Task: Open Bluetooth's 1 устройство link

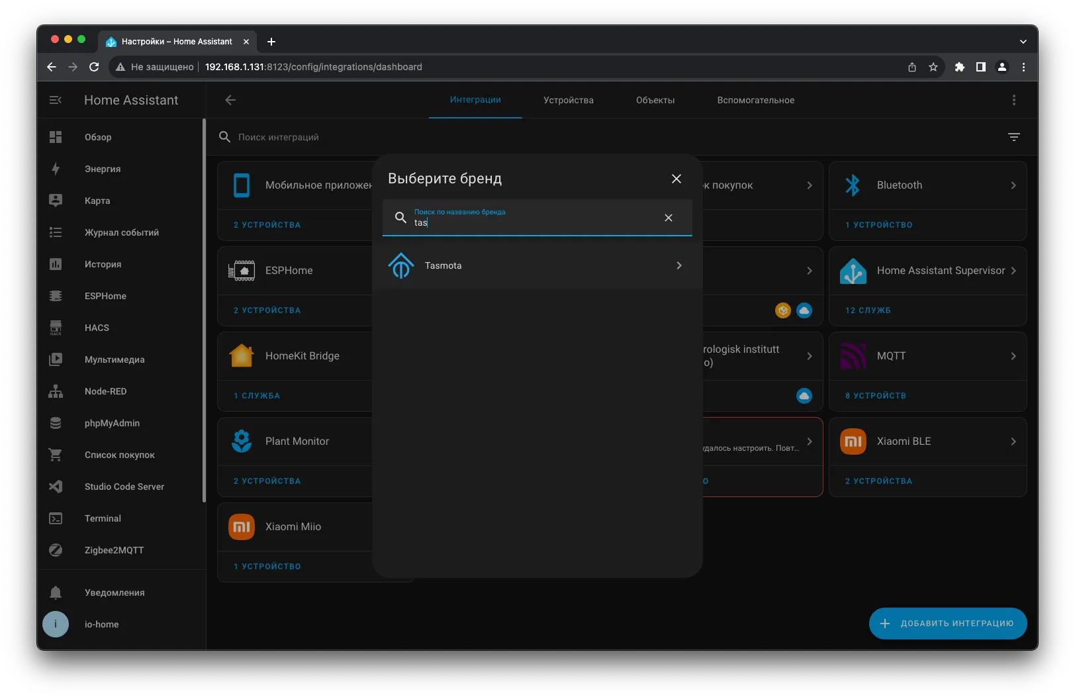Action: coord(879,225)
